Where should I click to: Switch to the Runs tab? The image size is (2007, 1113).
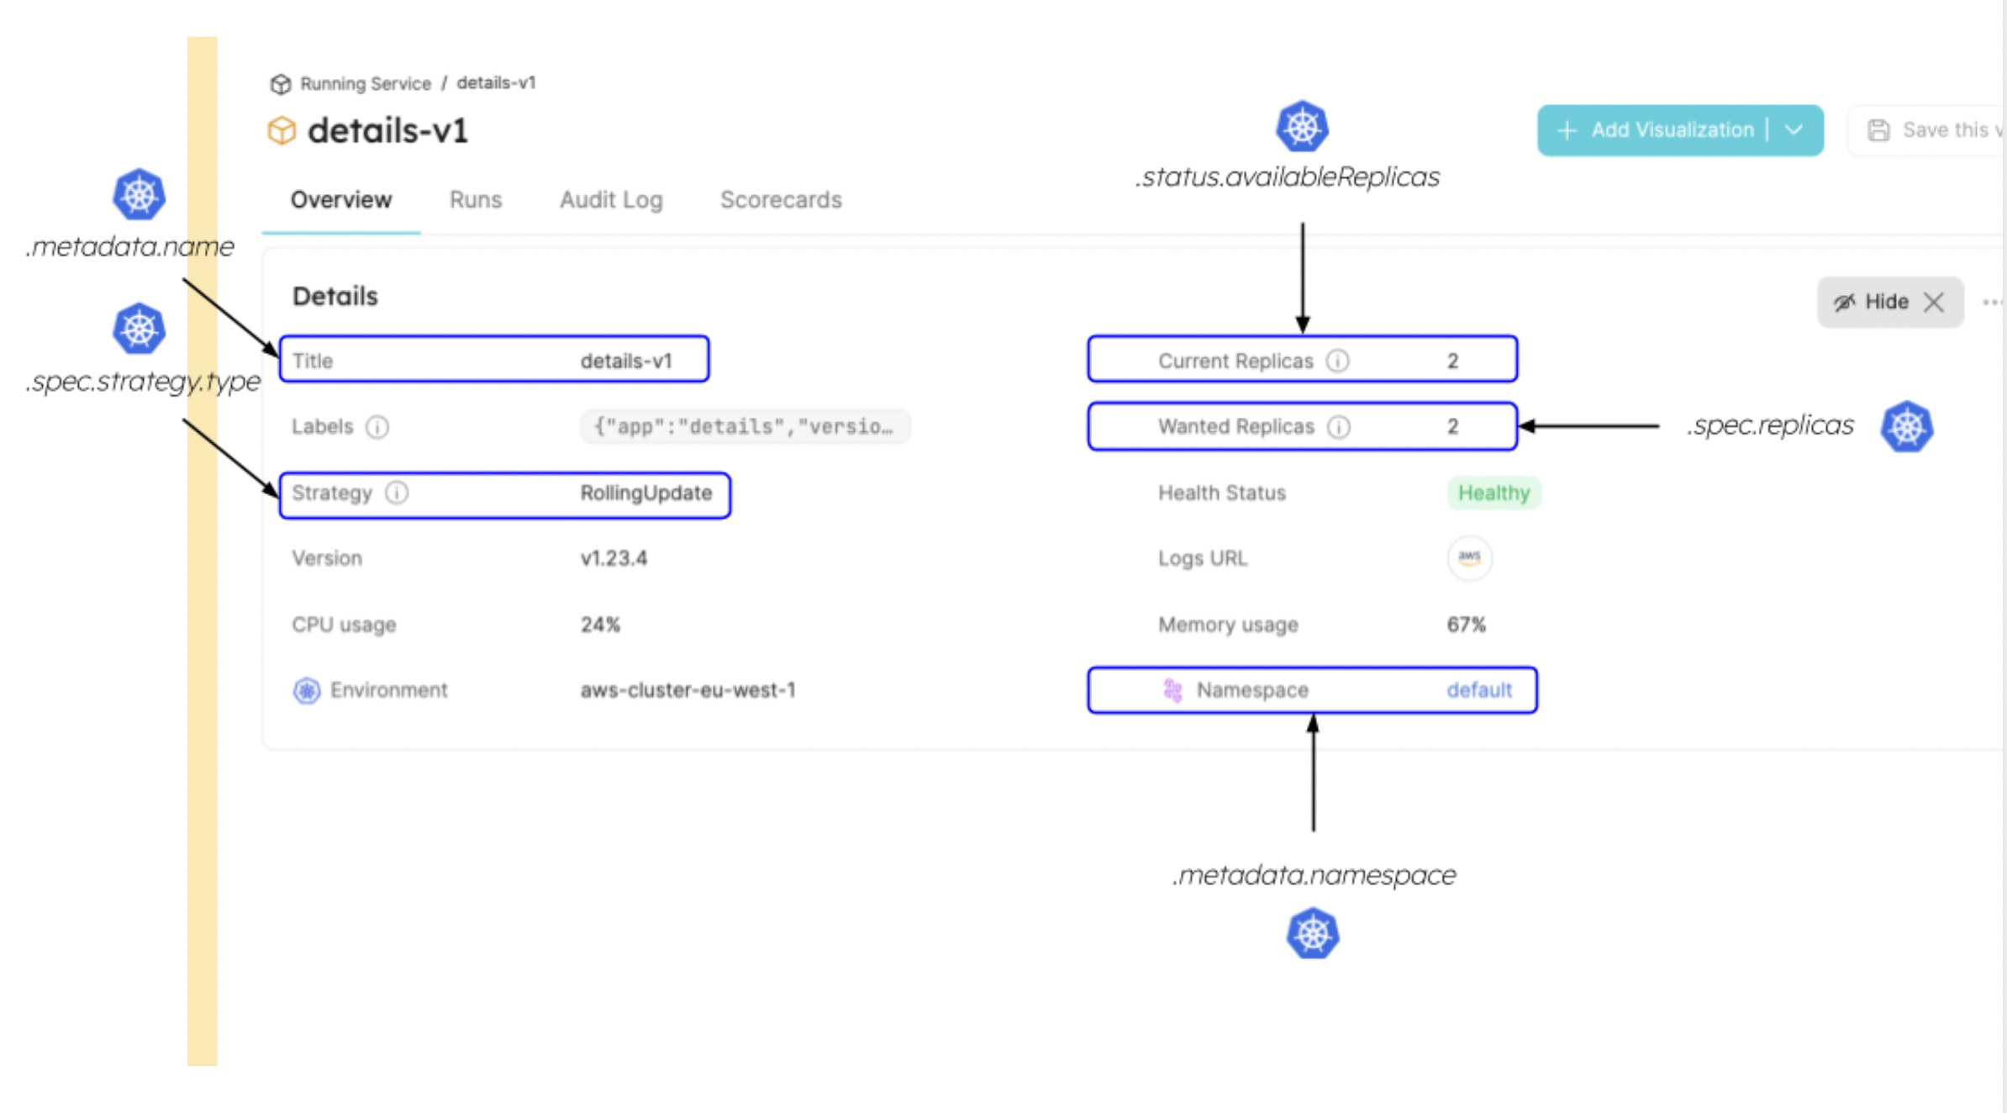tap(476, 200)
